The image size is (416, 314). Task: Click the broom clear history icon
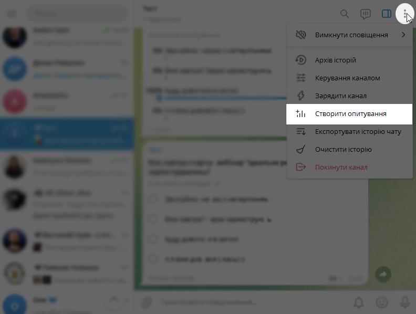(301, 149)
